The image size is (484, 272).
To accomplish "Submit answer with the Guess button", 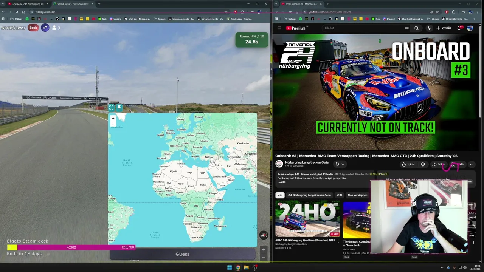I will point(182,254).
